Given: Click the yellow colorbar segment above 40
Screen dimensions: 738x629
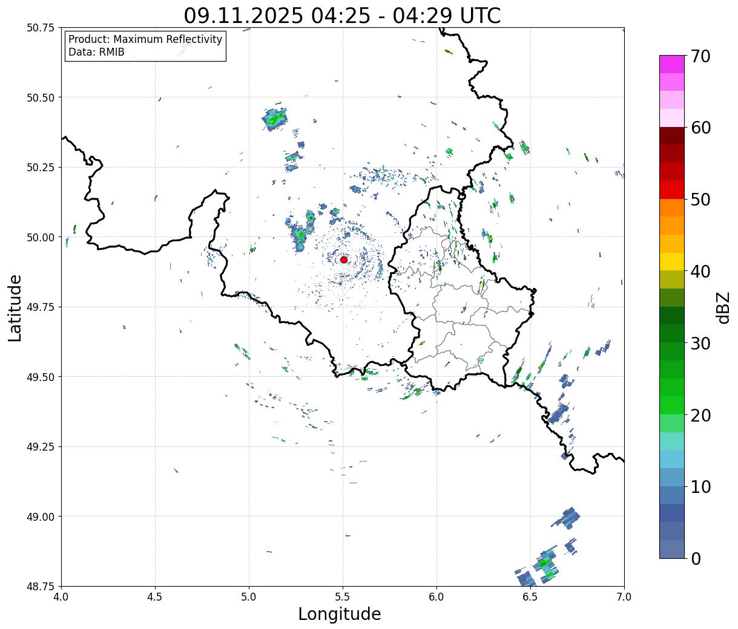Looking at the screenshot, I should point(672,262).
